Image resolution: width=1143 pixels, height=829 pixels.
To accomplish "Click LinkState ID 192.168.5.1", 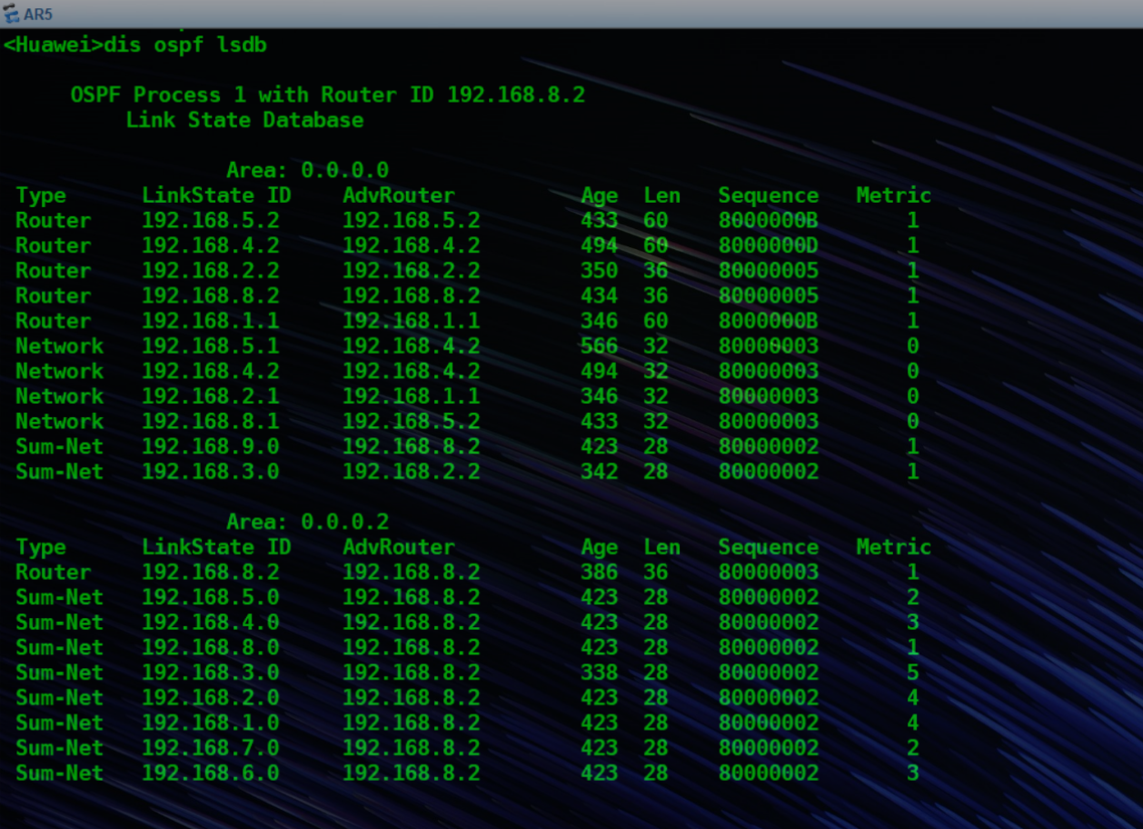I will tap(211, 346).
